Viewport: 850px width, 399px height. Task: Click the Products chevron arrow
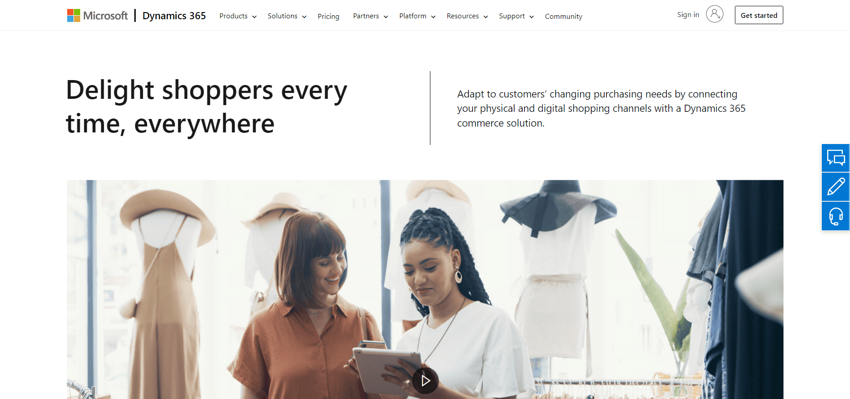(254, 17)
